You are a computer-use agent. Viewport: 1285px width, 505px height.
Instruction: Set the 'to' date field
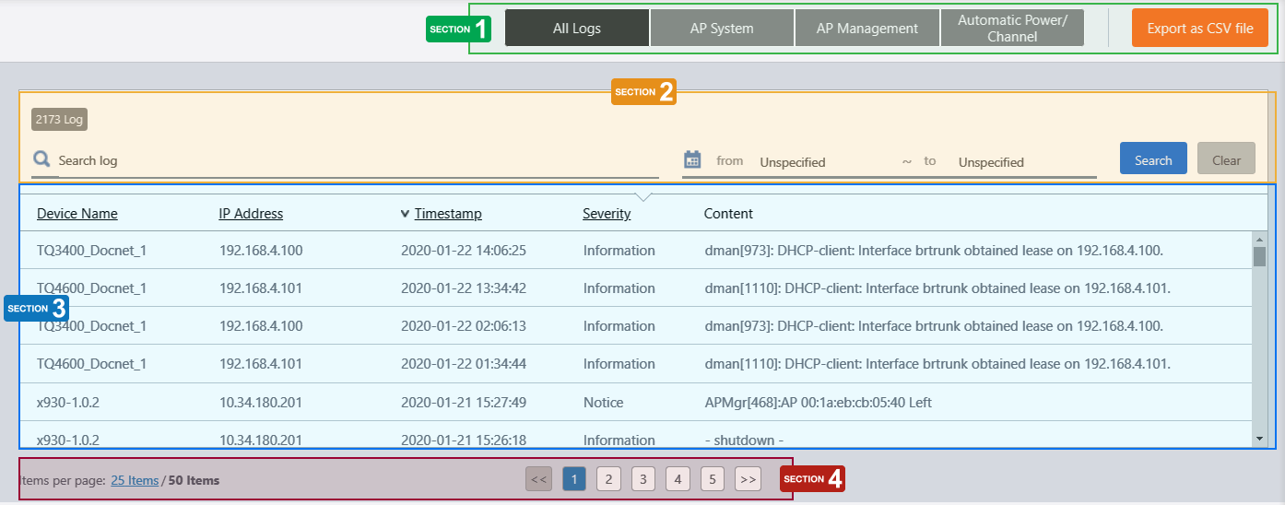coord(1023,162)
